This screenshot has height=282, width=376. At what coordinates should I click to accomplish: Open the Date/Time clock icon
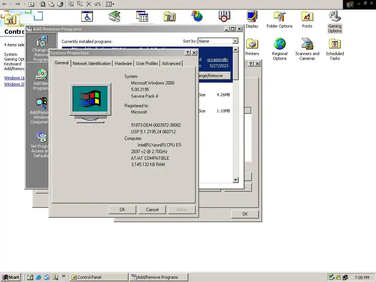coord(224,16)
